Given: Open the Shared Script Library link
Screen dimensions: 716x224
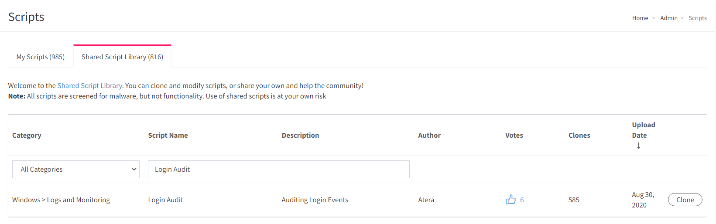Looking at the screenshot, I should pyautogui.click(x=90, y=86).
